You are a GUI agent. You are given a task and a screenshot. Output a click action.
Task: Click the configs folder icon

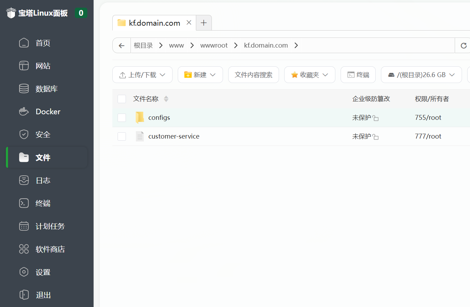[x=140, y=118]
